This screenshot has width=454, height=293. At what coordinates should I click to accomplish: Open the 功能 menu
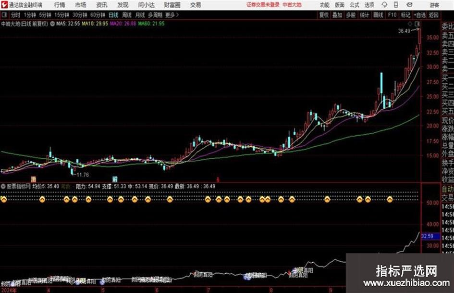[325, 5]
